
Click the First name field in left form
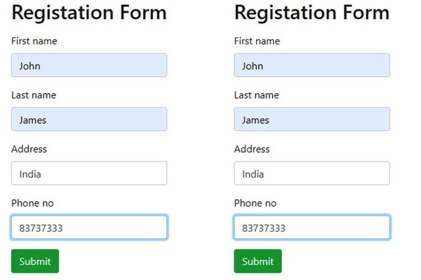[x=89, y=65]
